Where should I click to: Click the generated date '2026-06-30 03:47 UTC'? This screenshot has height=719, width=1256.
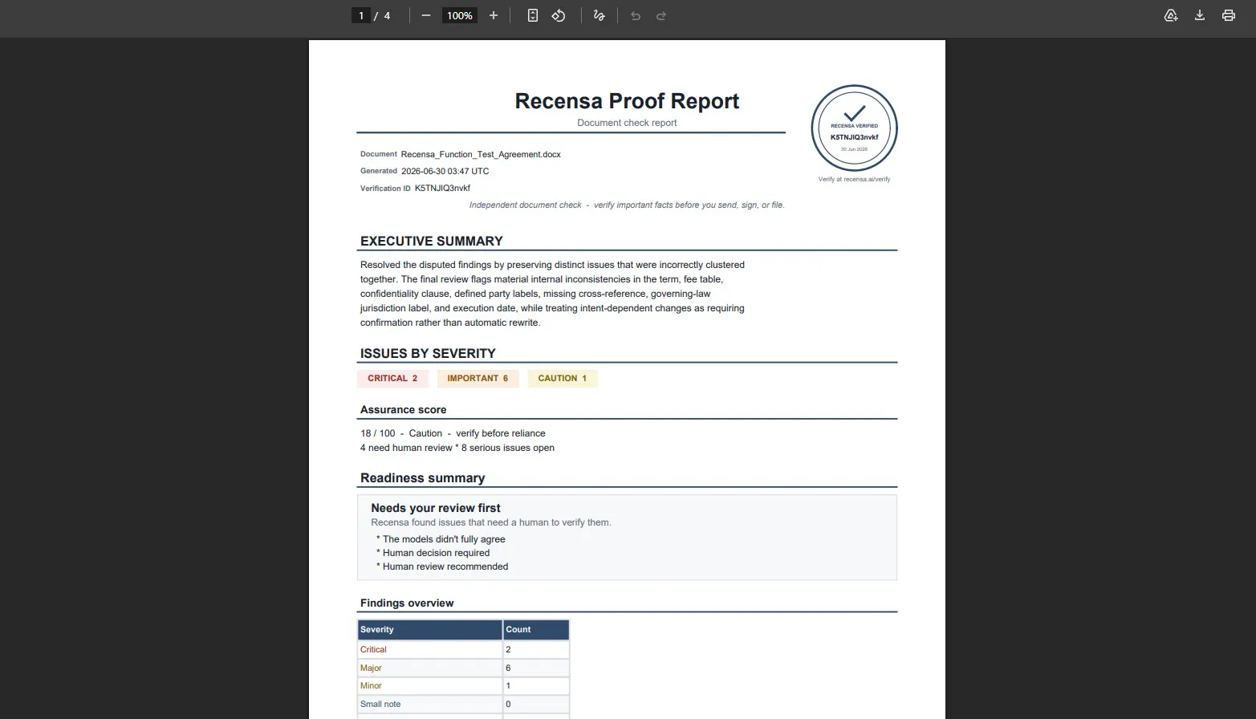tap(445, 171)
